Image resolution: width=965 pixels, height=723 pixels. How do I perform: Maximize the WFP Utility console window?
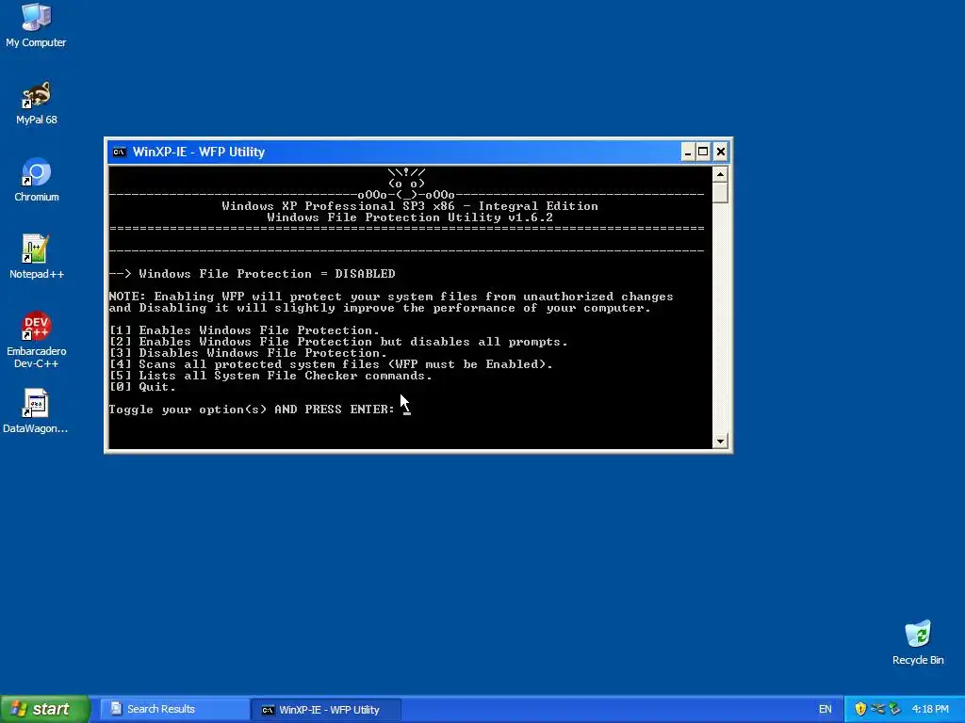click(703, 152)
